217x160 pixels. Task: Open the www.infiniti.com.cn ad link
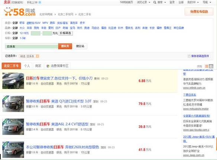tap(194, 88)
